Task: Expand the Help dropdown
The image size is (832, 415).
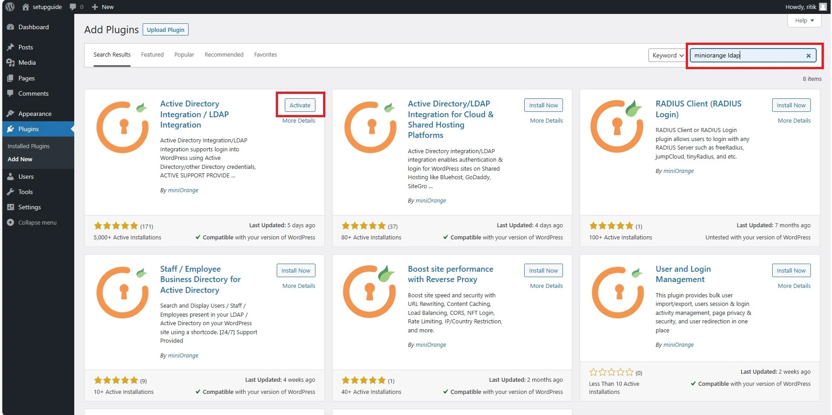Action: click(x=805, y=20)
